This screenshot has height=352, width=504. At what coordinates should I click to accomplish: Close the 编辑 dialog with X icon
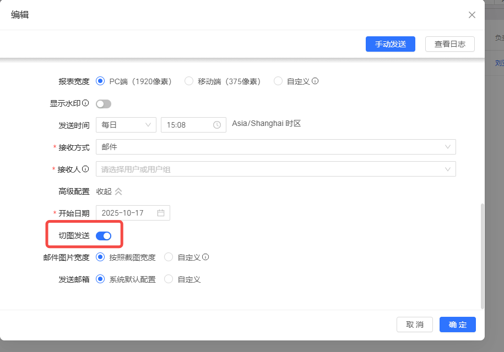point(472,15)
